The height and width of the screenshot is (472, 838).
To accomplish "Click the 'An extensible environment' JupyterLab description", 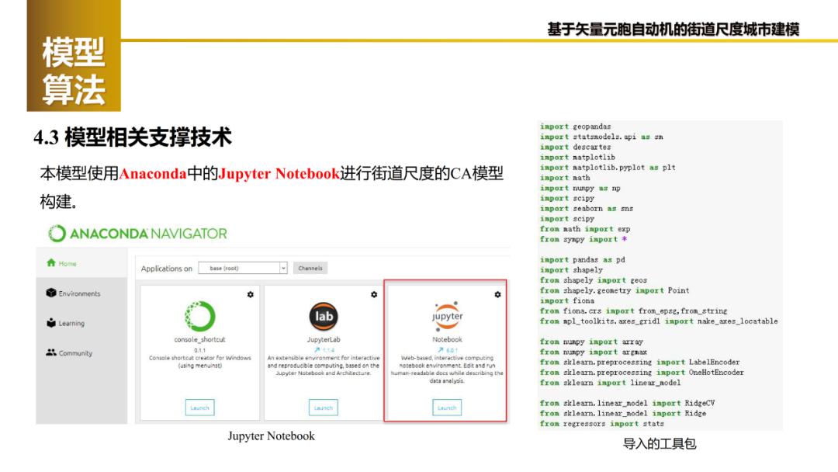I will tap(324, 366).
